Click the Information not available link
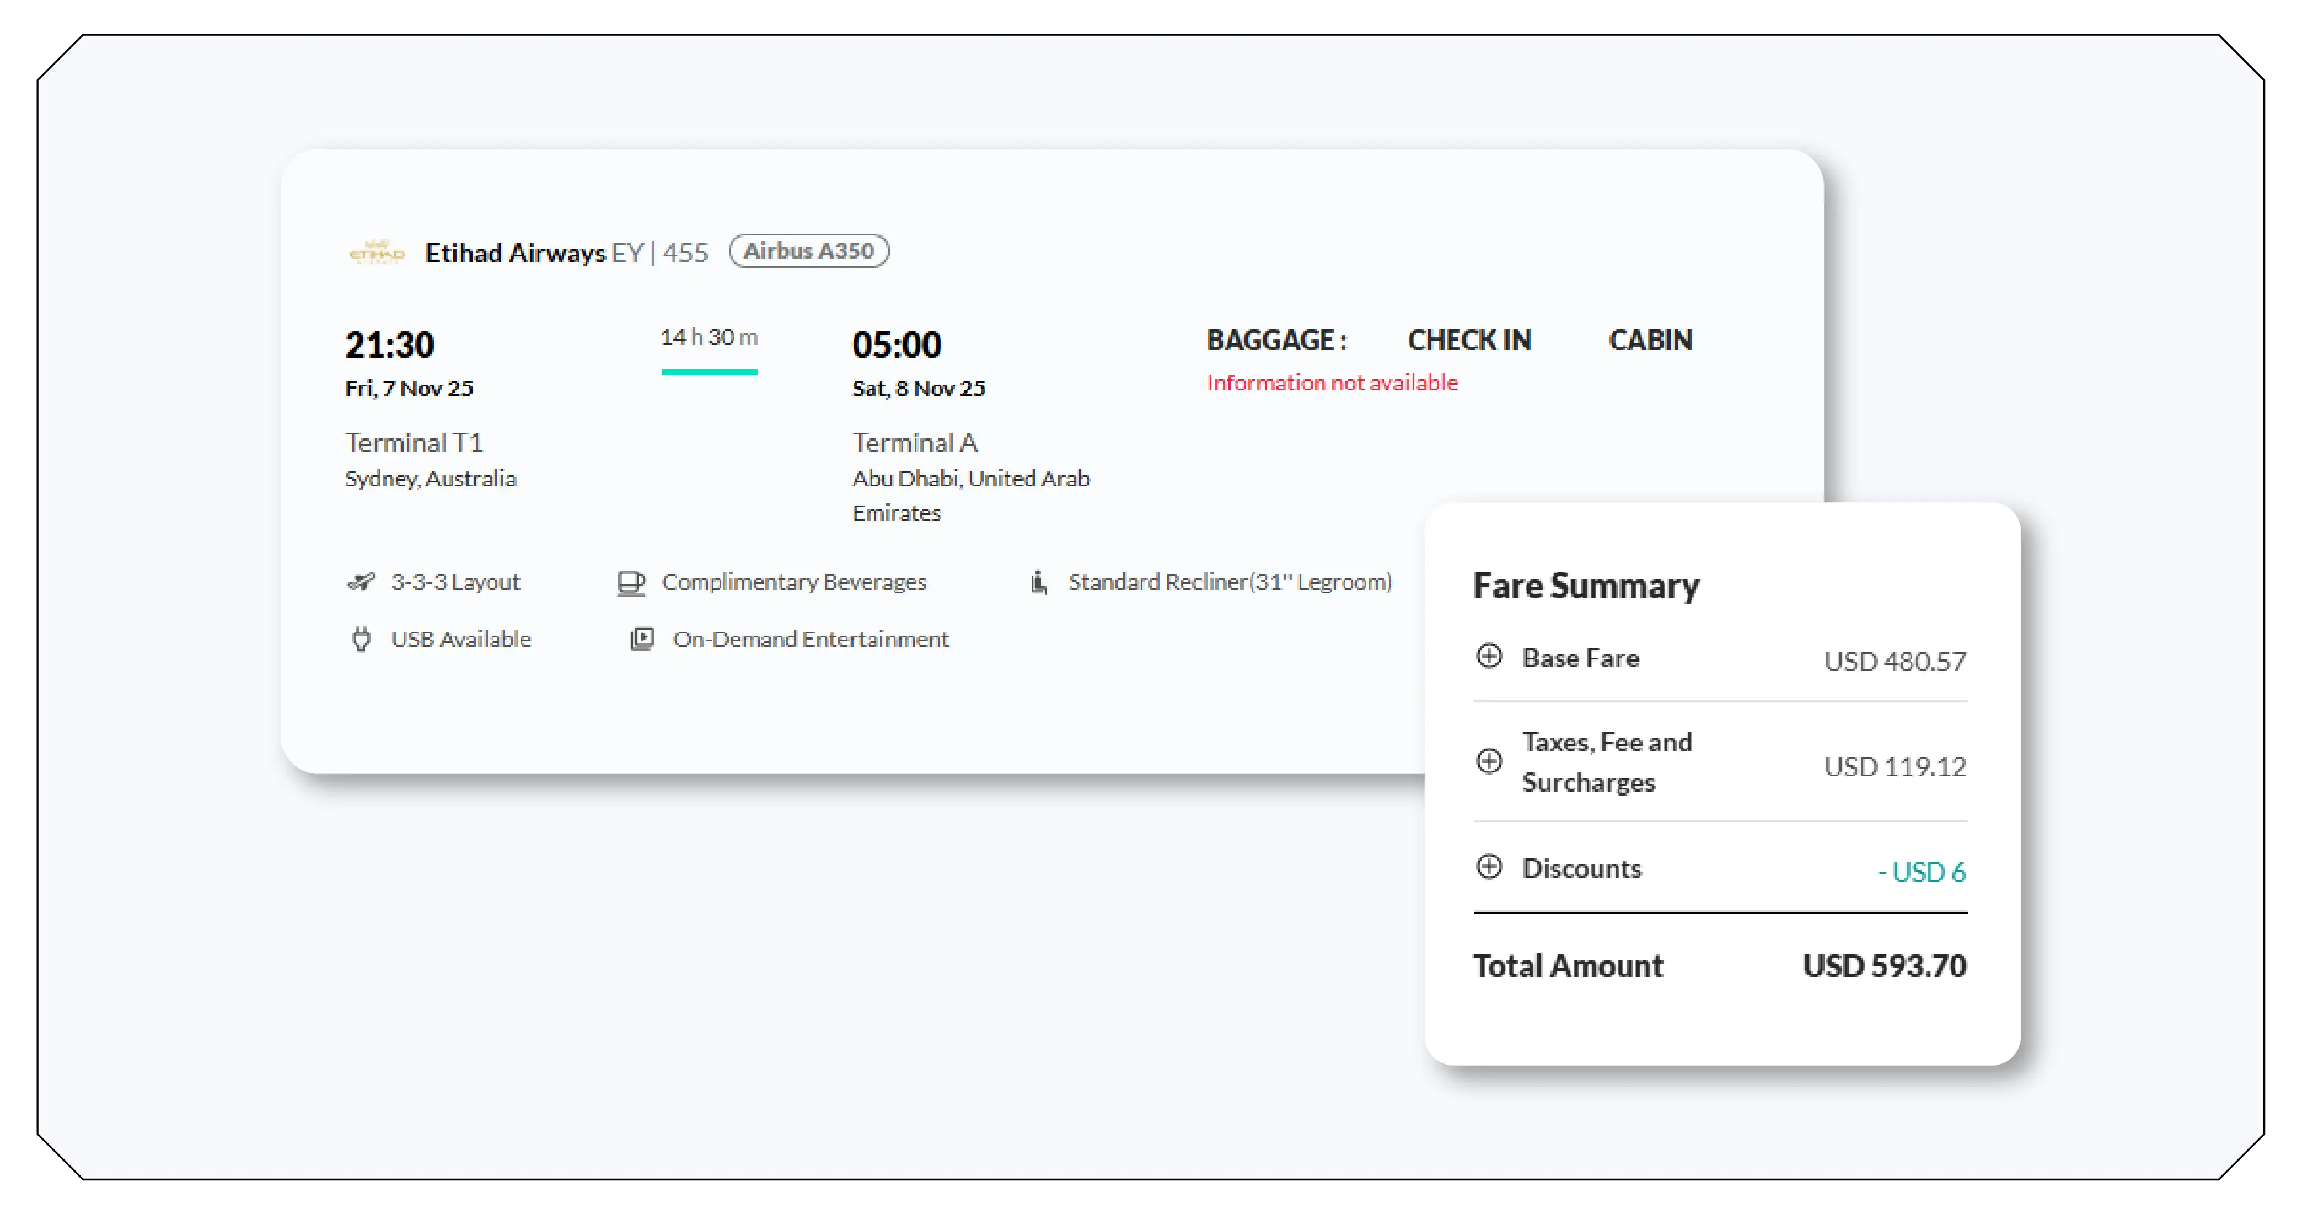The image size is (2302, 1214). click(1333, 382)
